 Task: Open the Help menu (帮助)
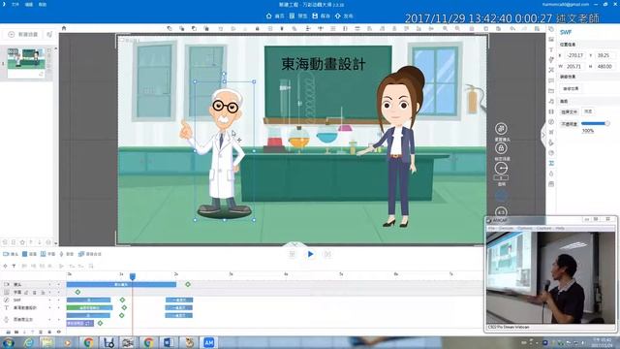pyautogui.click(x=43, y=4)
